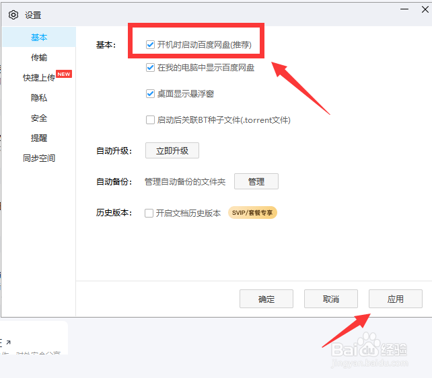Viewport: 432px width, 378px height.
Task: Open the 提醒 settings tab
Action: pyautogui.click(x=39, y=138)
